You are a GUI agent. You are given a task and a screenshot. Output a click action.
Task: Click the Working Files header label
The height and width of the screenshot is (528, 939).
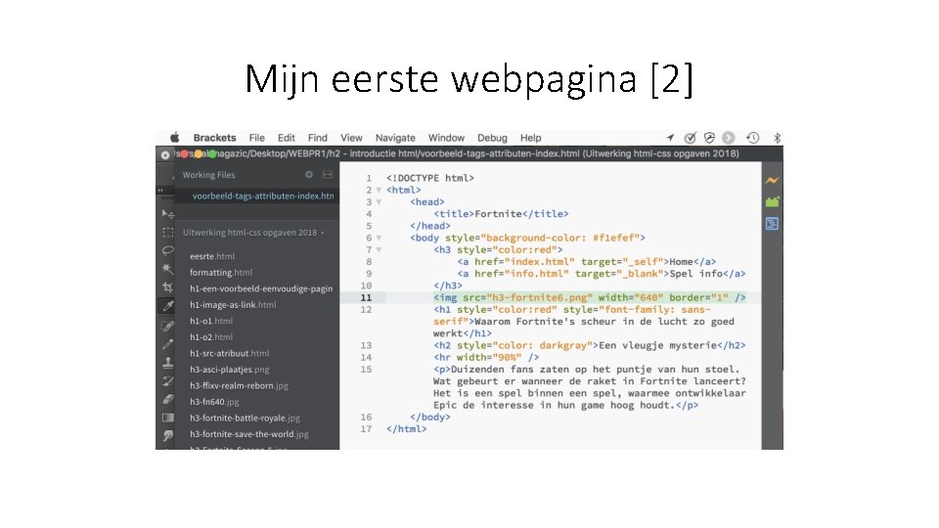click(208, 175)
